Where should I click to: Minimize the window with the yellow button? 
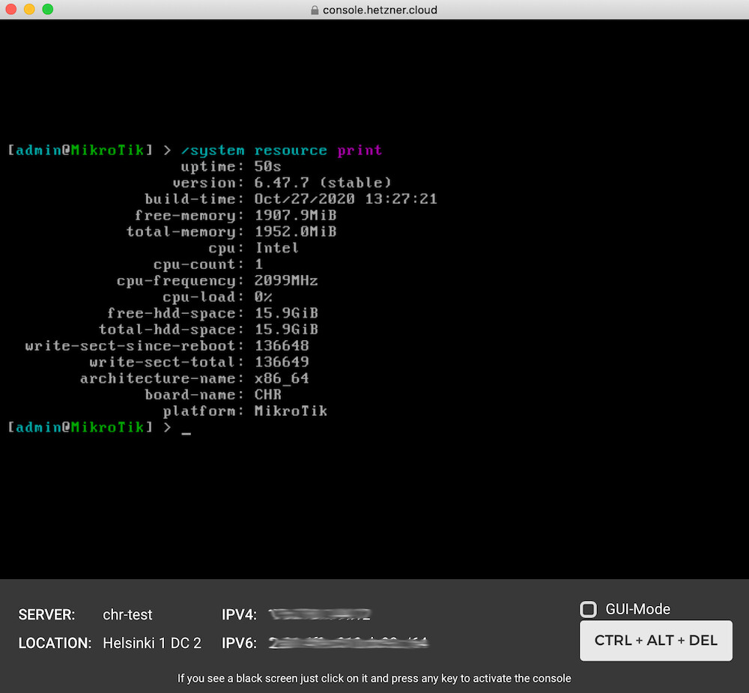(x=29, y=9)
